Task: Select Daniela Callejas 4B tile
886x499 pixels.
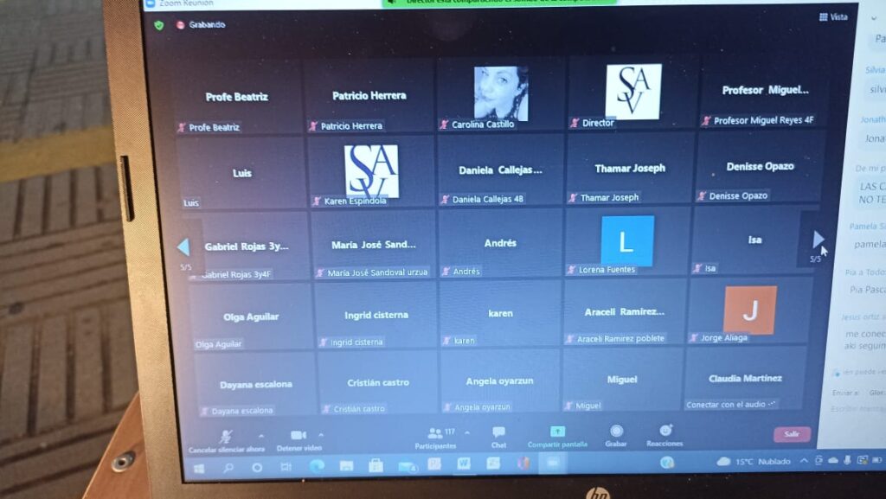Action: (x=500, y=170)
